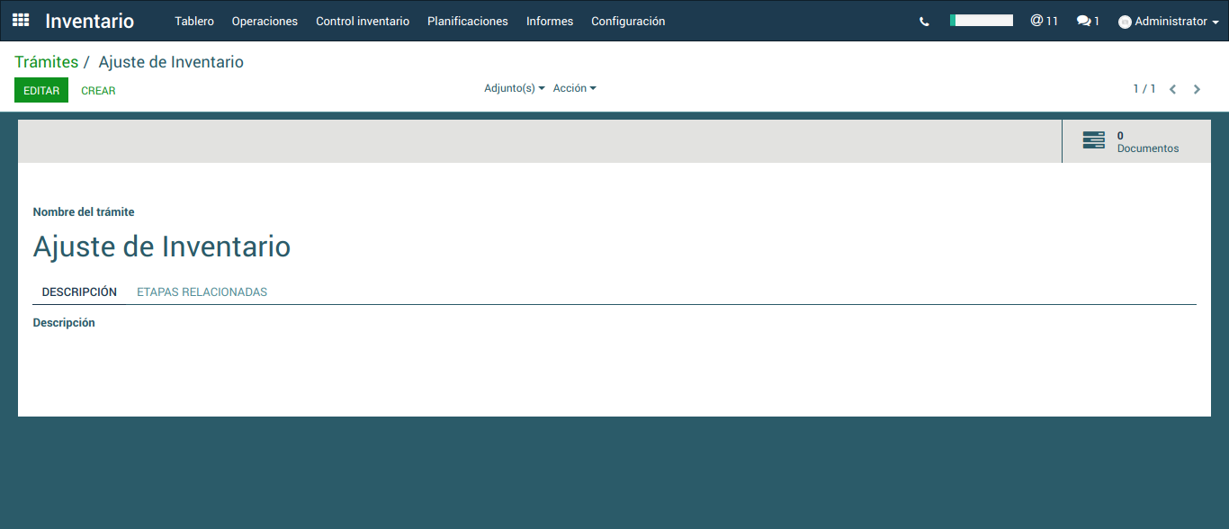The height and width of the screenshot is (529, 1229).
Task: Switch to Etapas Relacionadas tab
Action: coord(202,291)
